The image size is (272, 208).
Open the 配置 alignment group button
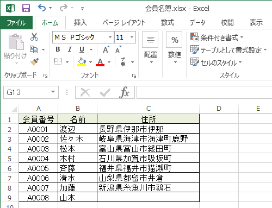coord(150,48)
